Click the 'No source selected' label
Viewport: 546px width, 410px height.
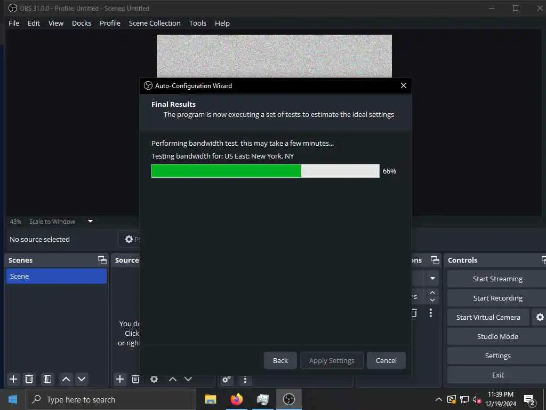click(x=39, y=239)
